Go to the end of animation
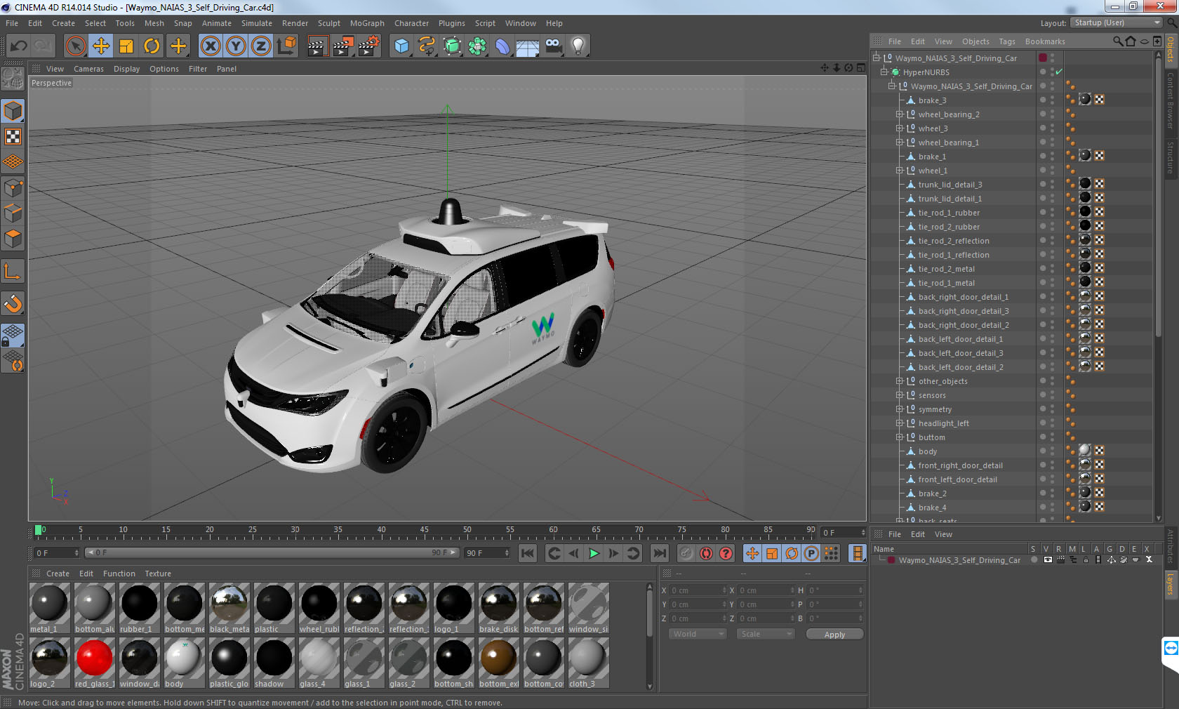The height and width of the screenshot is (709, 1179). pos(660,553)
